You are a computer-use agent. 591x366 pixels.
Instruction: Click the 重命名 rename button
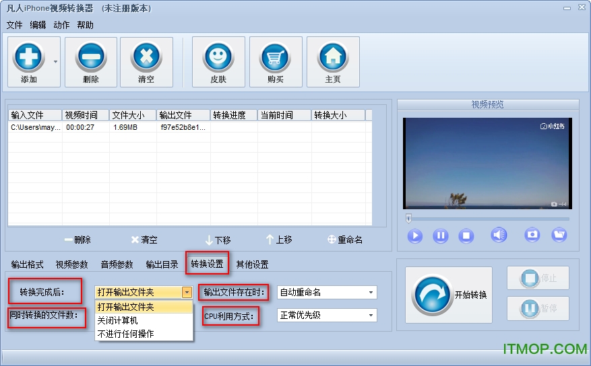point(345,240)
